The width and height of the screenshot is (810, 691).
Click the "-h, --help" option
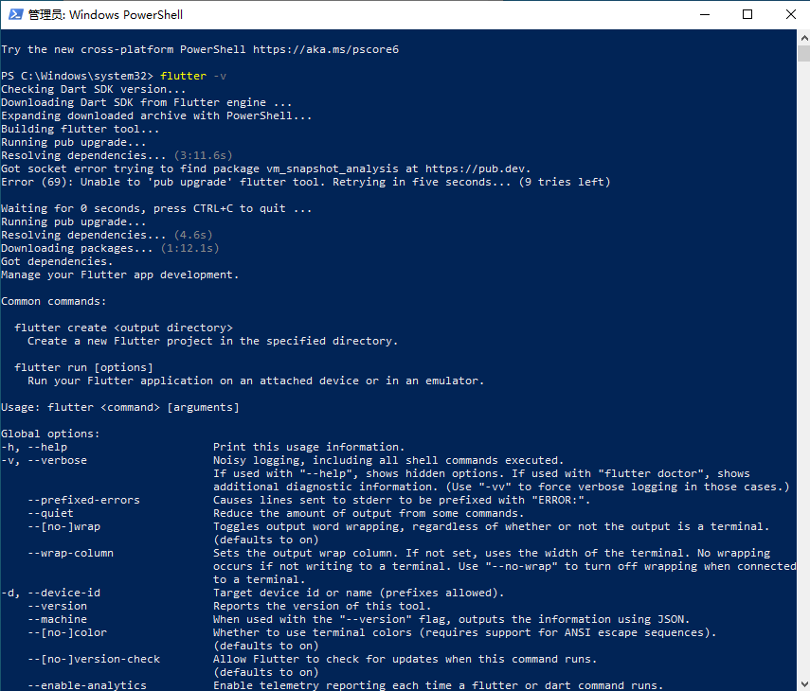[x=34, y=447]
